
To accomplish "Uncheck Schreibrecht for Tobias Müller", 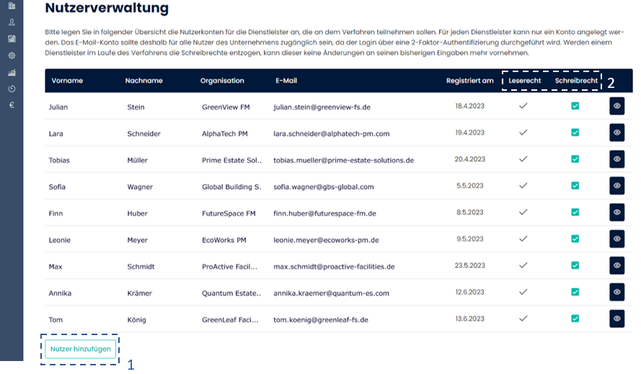I will click(x=575, y=159).
